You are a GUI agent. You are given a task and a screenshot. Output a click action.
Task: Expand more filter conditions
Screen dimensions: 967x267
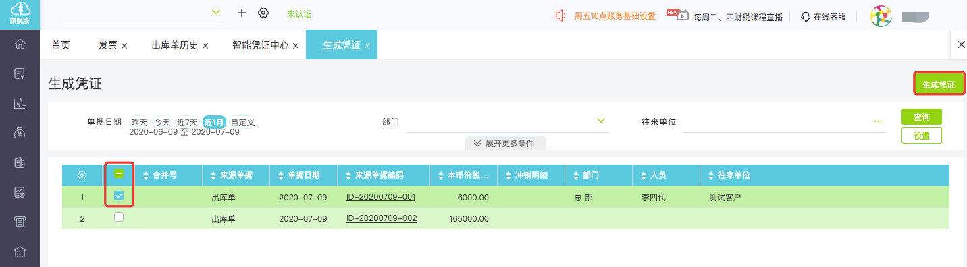[x=505, y=144]
